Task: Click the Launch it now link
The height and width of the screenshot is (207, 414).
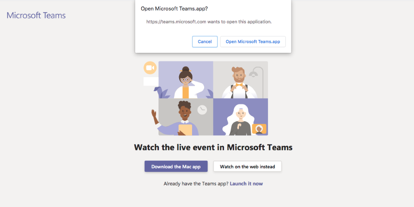Action: click(246, 184)
